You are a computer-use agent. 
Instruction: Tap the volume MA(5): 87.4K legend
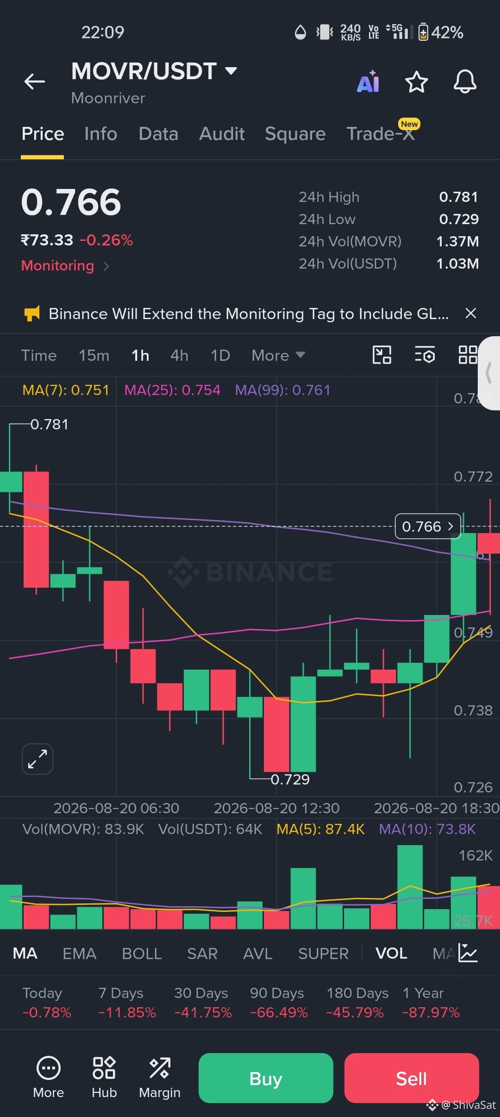[x=320, y=828]
